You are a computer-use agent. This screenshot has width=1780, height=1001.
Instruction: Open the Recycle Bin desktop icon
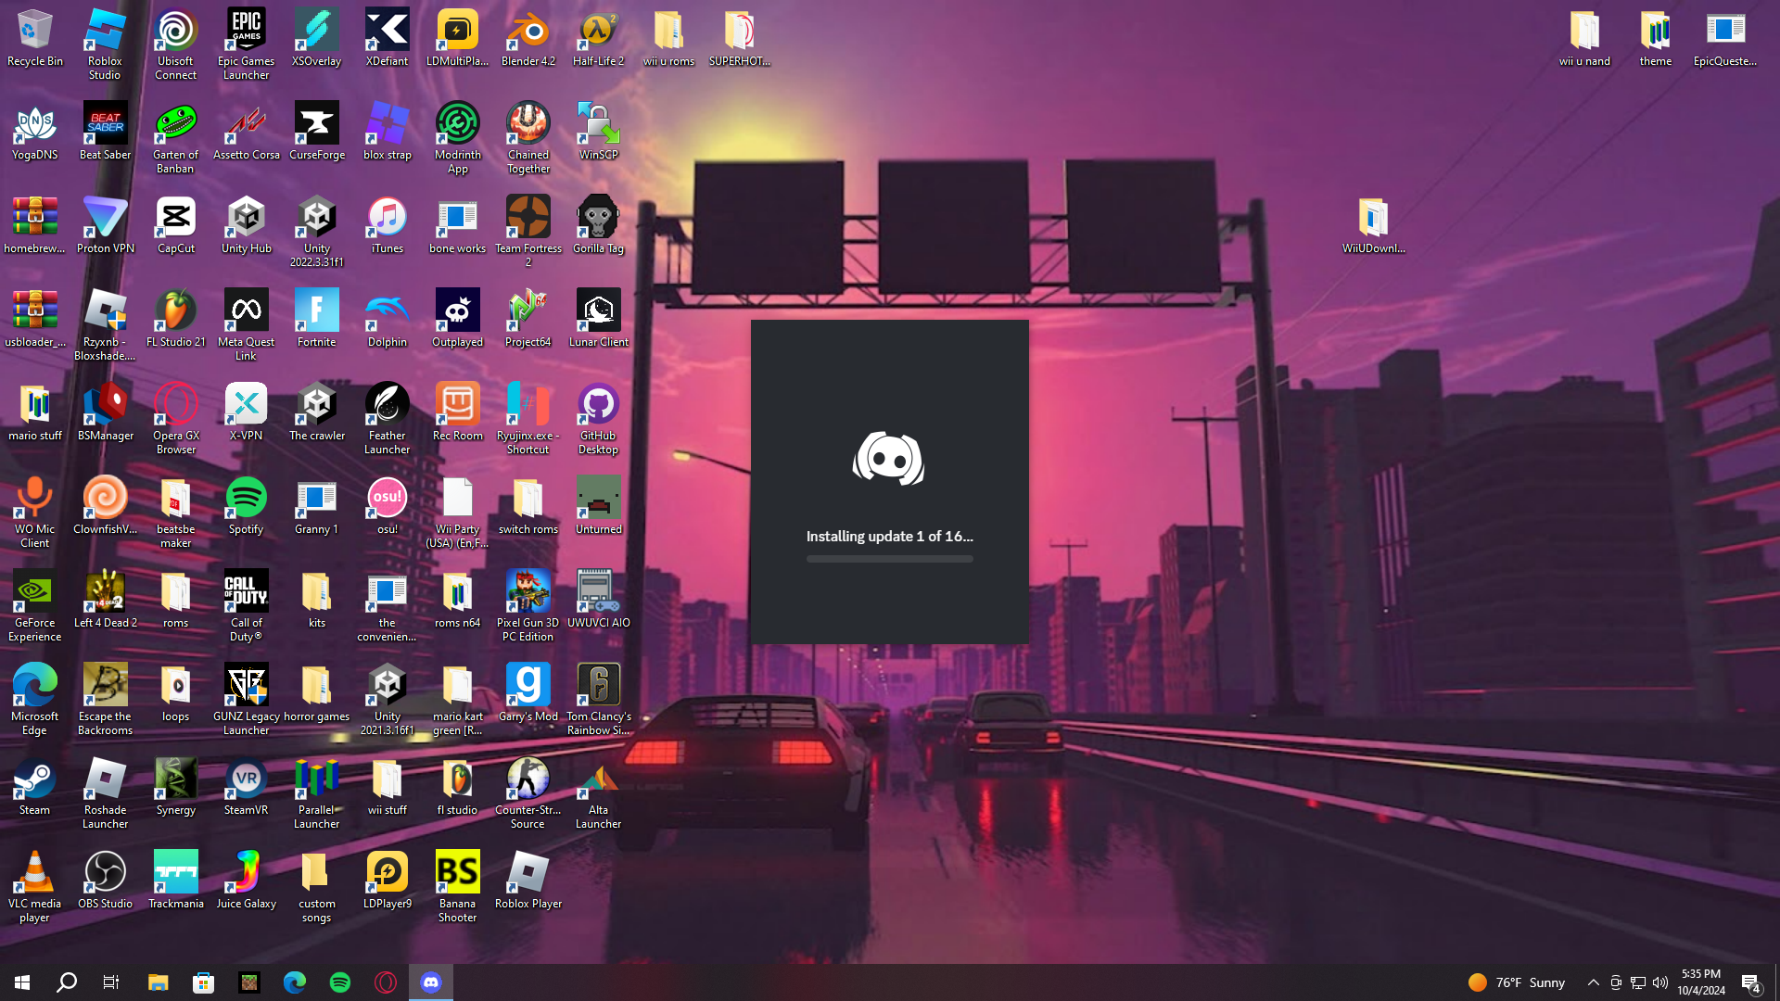point(35,39)
